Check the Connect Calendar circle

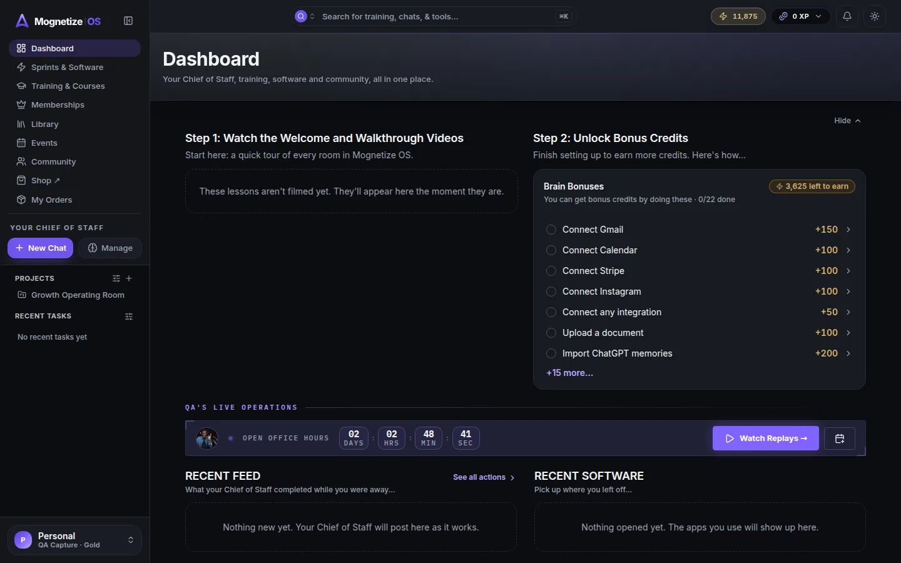(x=551, y=250)
